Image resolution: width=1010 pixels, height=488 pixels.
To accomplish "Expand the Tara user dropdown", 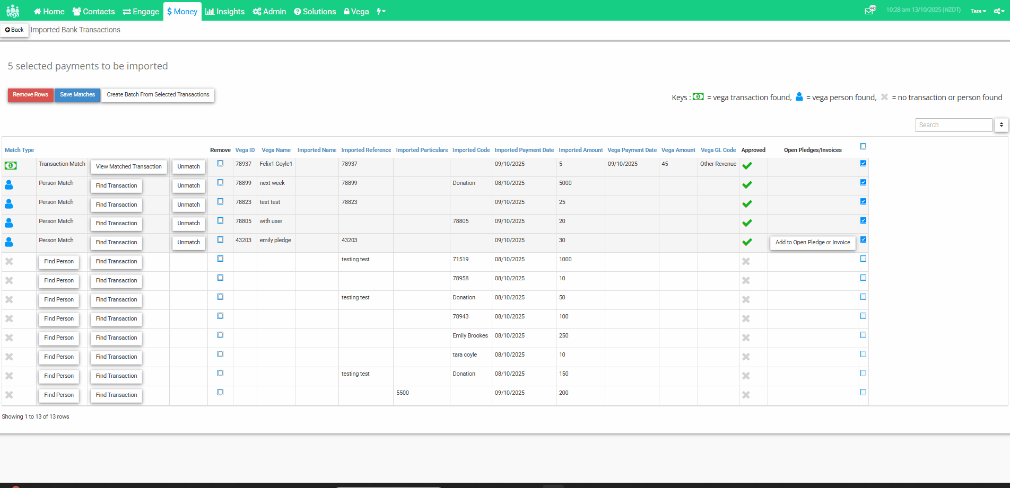I will [x=978, y=11].
